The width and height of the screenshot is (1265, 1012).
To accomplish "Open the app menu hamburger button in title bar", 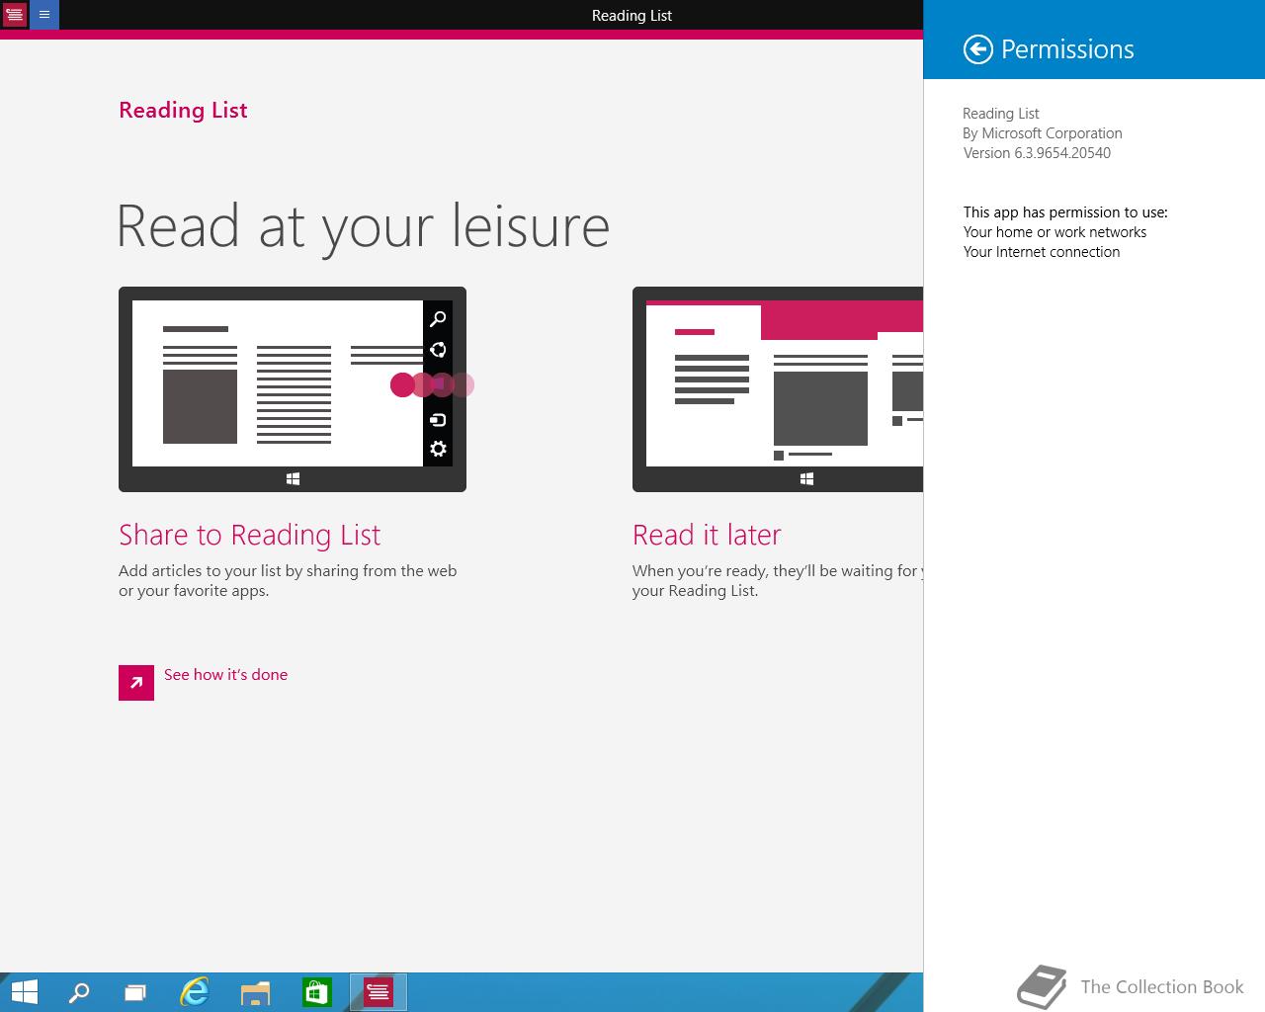I will coord(44,15).
